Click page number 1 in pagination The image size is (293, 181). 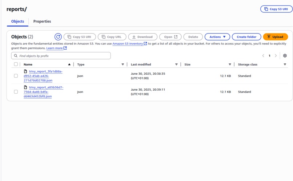(269, 56)
